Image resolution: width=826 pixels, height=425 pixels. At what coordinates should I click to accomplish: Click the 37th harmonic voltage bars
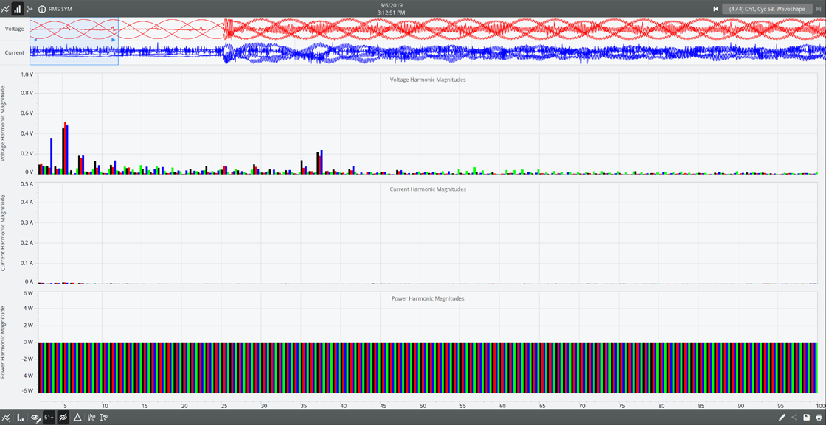pyautogui.click(x=319, y=161)
